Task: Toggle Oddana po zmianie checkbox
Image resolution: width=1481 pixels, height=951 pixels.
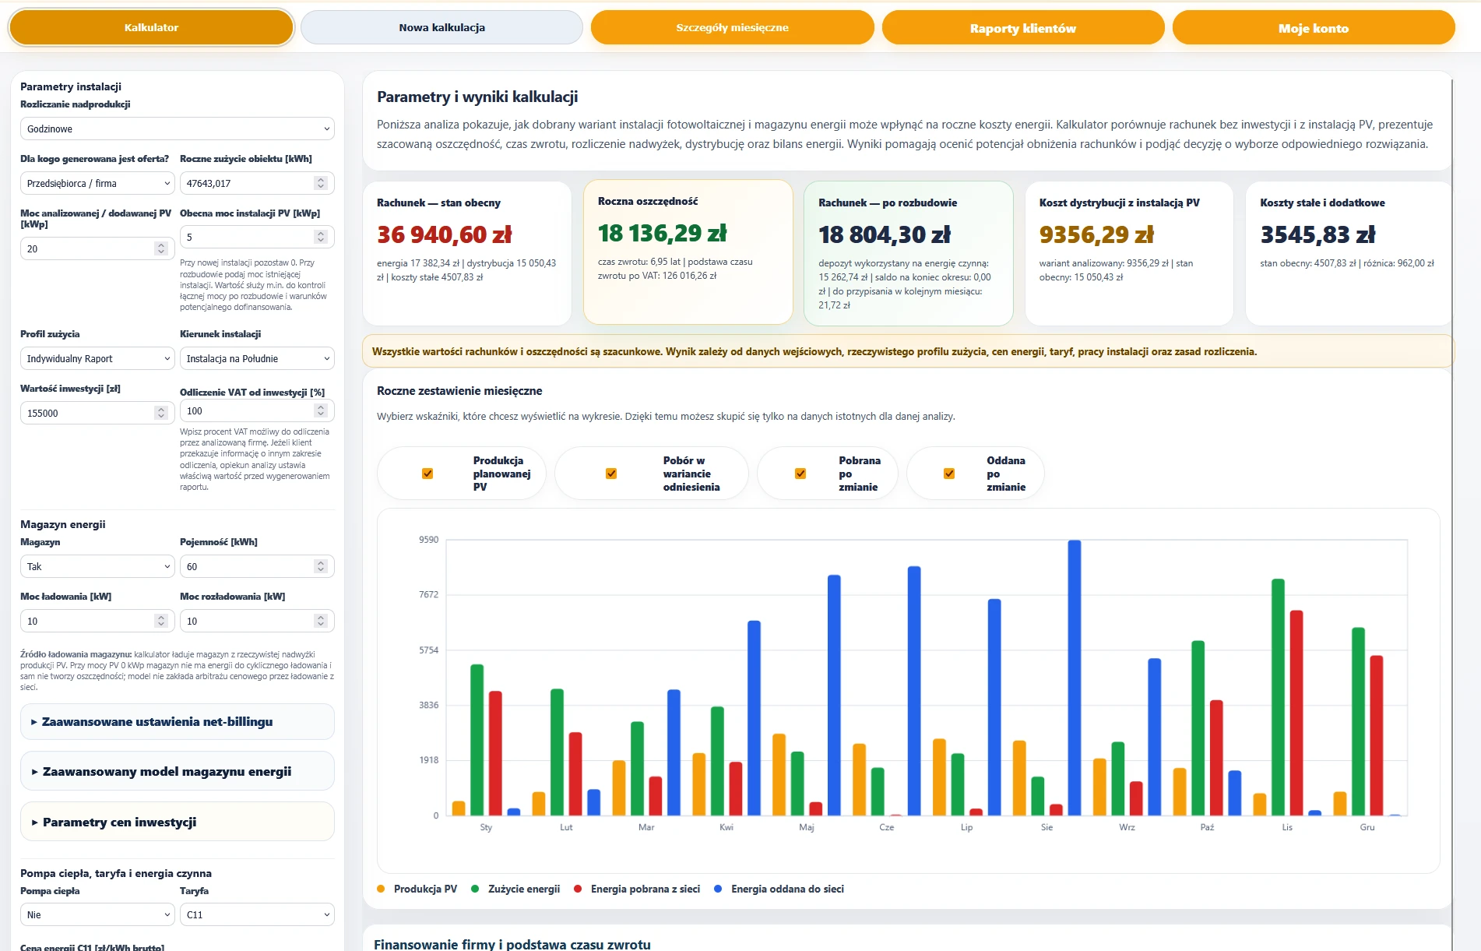Action: tap(949, 474)
